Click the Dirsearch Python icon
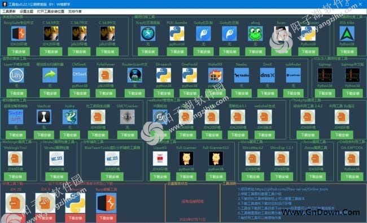This screenshot has width=367, height=223. pyautogui.click(x=164, y=75)
